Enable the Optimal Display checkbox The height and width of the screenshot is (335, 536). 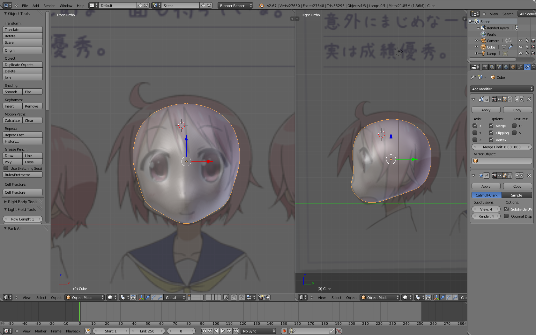point(506,216)
